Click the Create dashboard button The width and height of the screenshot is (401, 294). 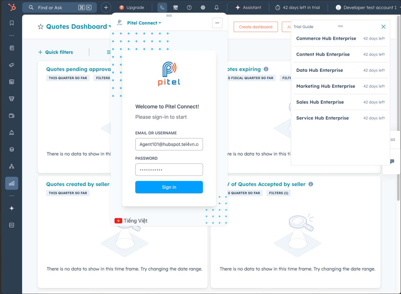coord(256,27)
